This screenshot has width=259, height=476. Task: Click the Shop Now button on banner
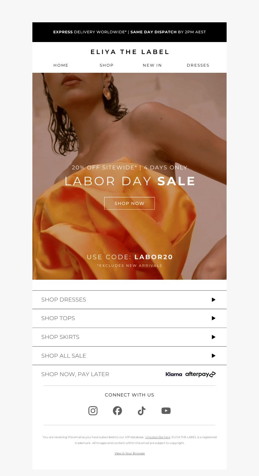[x=129, y=203]
